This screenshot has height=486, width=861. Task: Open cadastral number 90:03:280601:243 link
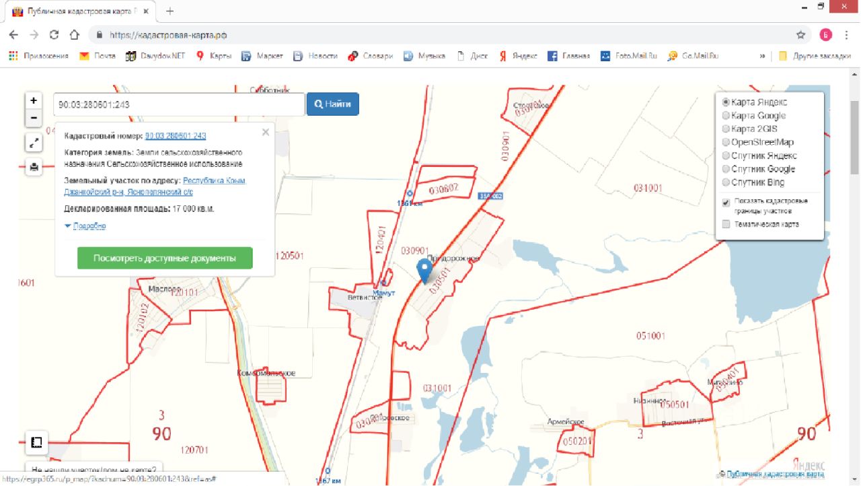176,136
